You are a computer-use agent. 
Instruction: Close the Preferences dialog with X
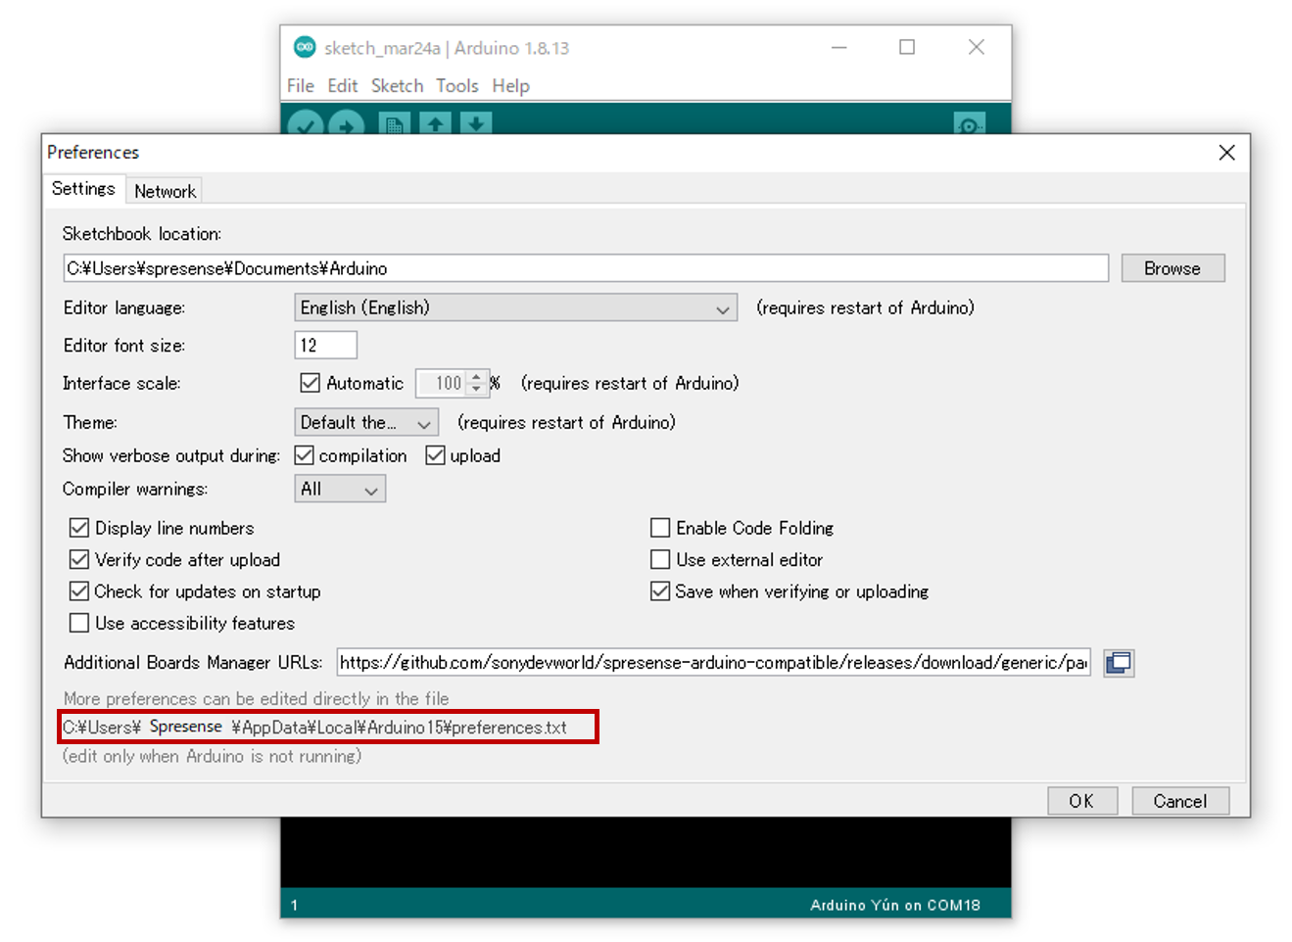coord(1226,153)
